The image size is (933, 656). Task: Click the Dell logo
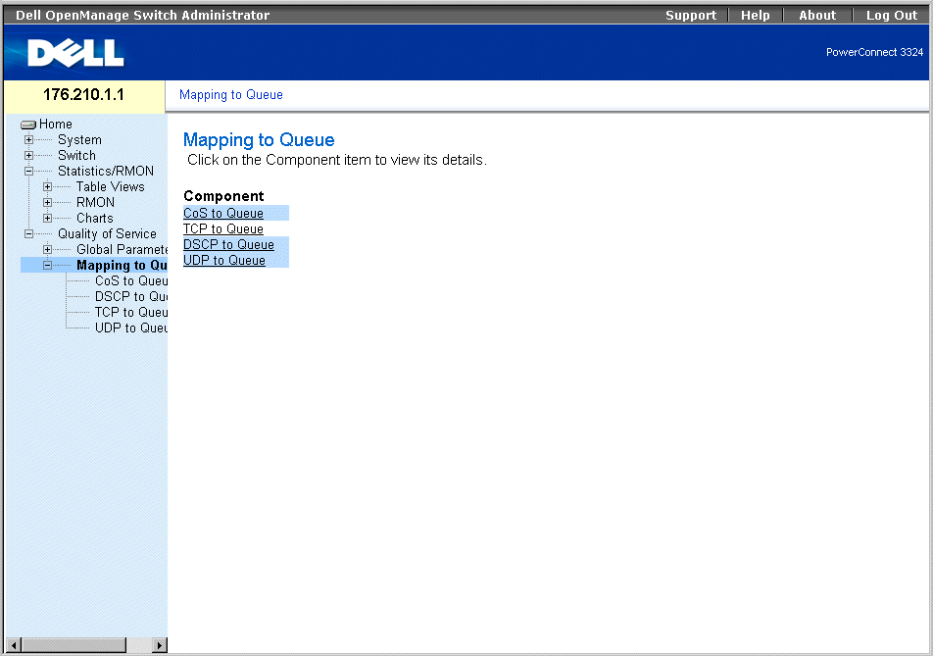tap(75, 53)
